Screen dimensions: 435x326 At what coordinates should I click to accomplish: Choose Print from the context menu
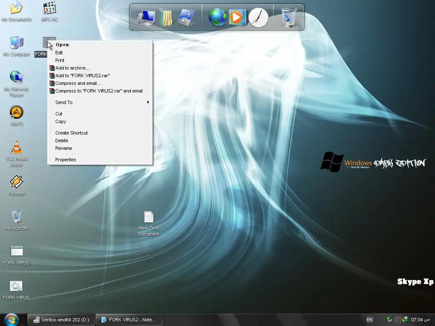pyautogui.click(x=100, y=60)
